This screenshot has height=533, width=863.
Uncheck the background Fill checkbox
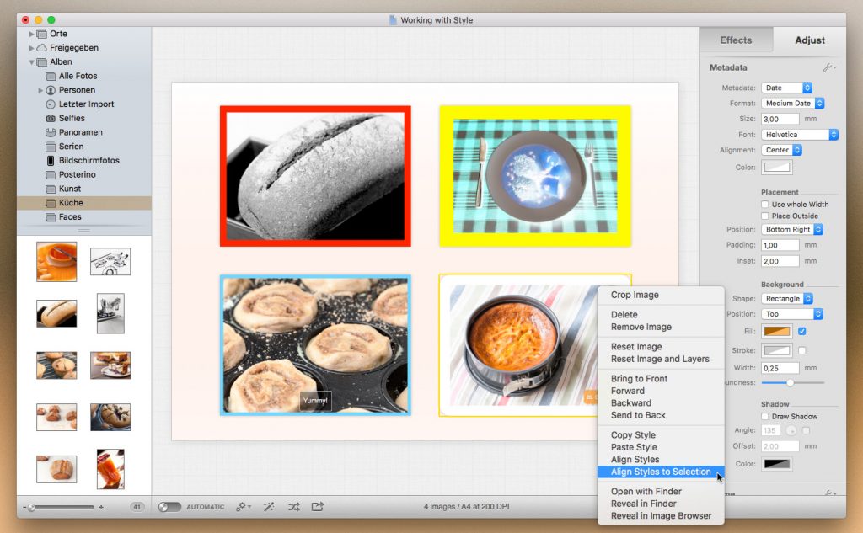tap(802, 331)
